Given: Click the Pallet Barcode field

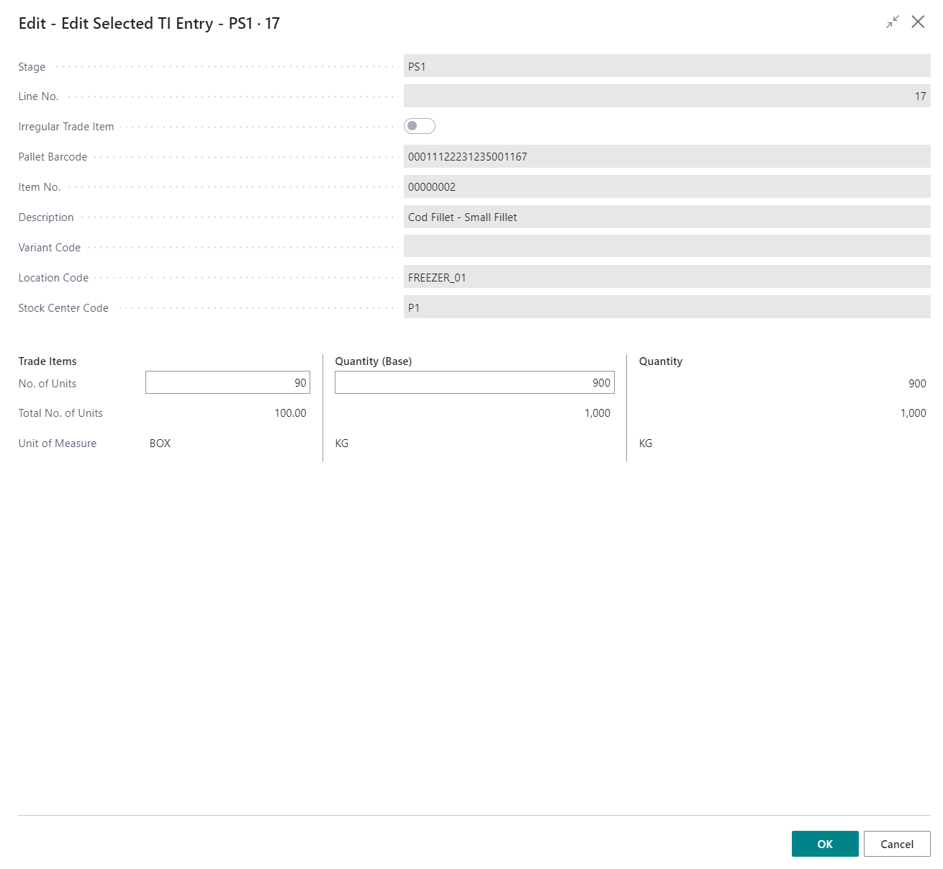Looking at the screenshot, I should (x=667, y=157).
